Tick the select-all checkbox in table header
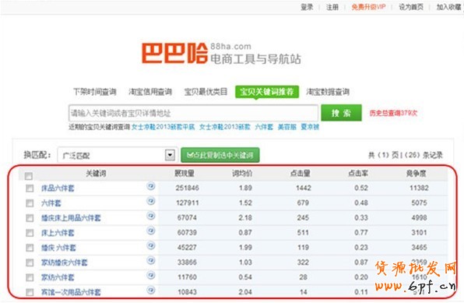Image resolution: width=464 pixels, height=303 pixels. point(29,176)
